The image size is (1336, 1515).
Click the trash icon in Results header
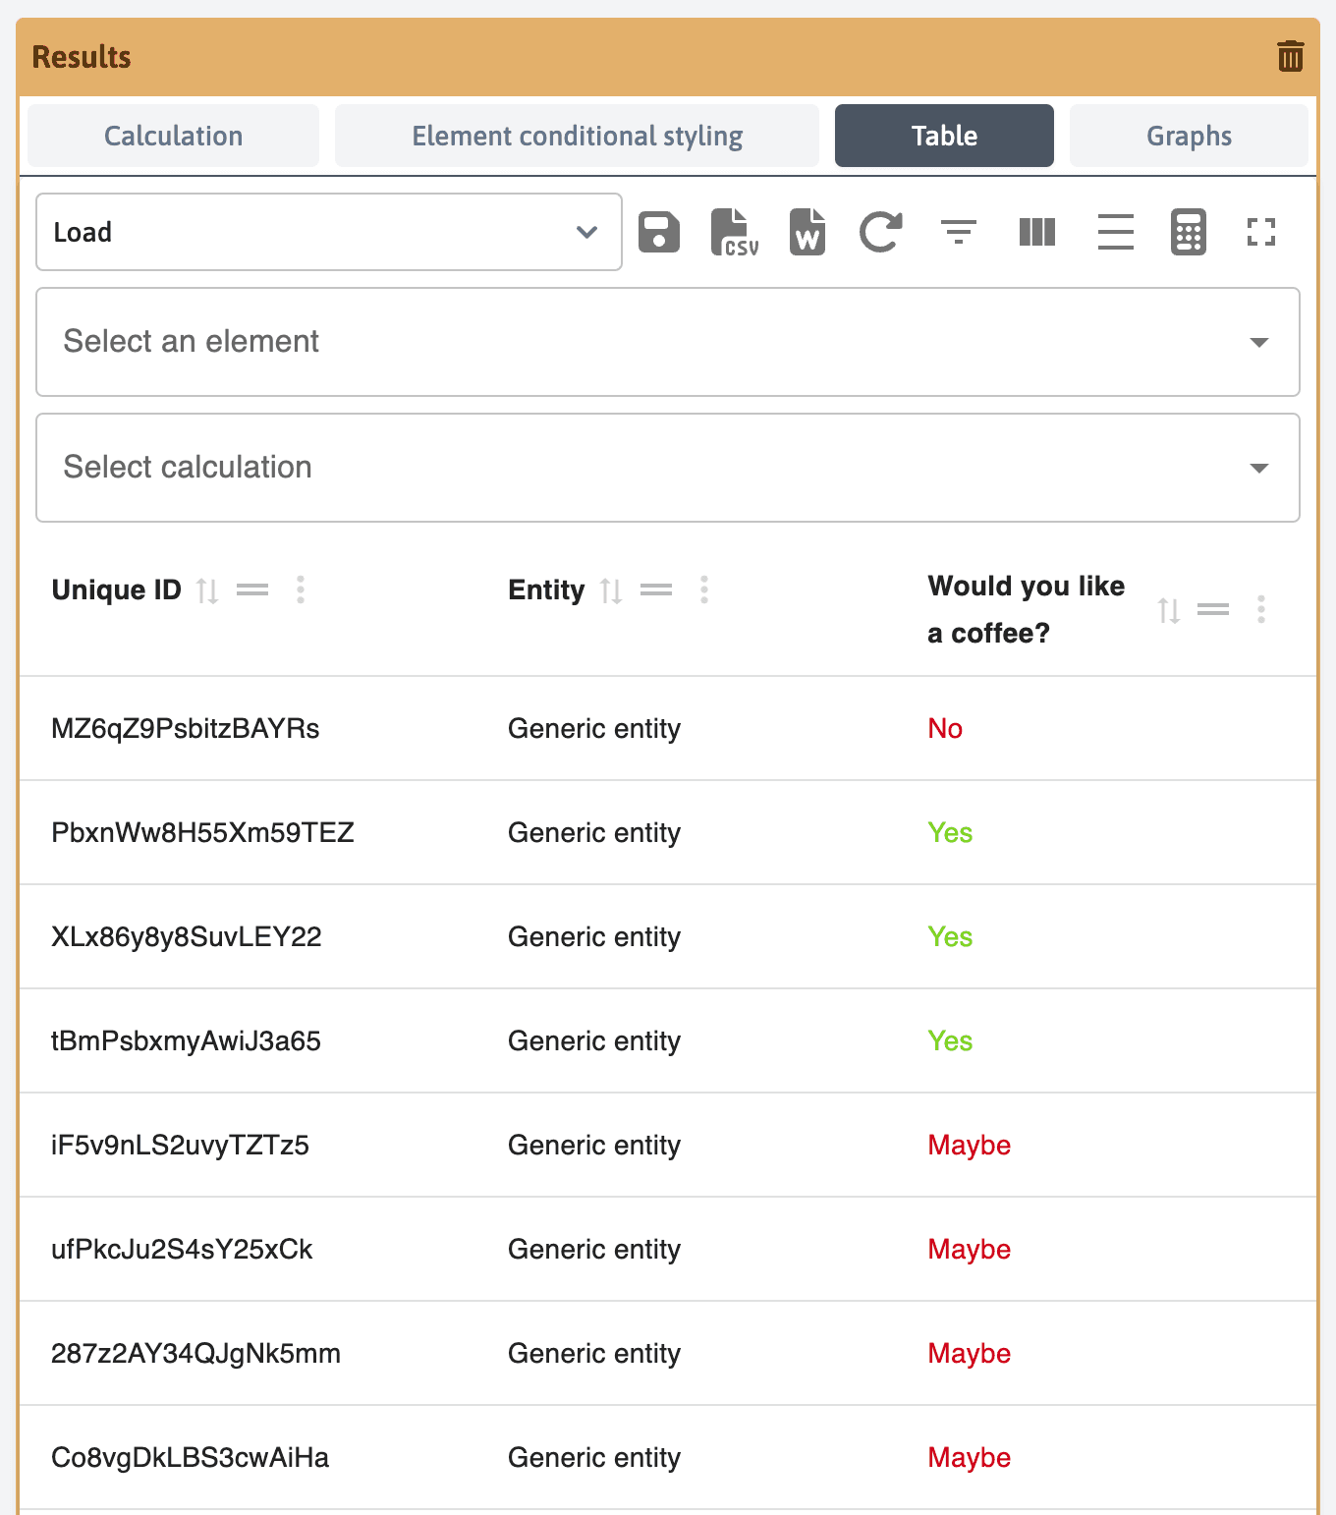click(x=1290, y=57)
